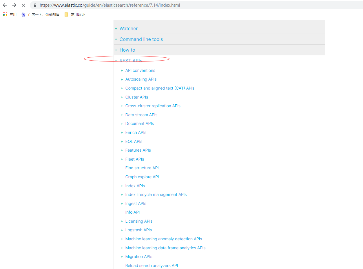This screenshot has width=363, height=269.
Task: Open the Find structure API page
Action: point(142,168)
